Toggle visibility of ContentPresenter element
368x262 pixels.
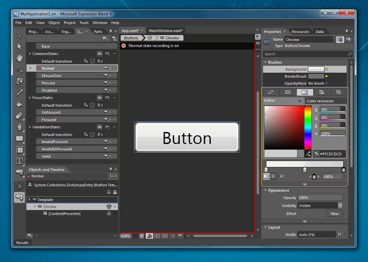109,214
